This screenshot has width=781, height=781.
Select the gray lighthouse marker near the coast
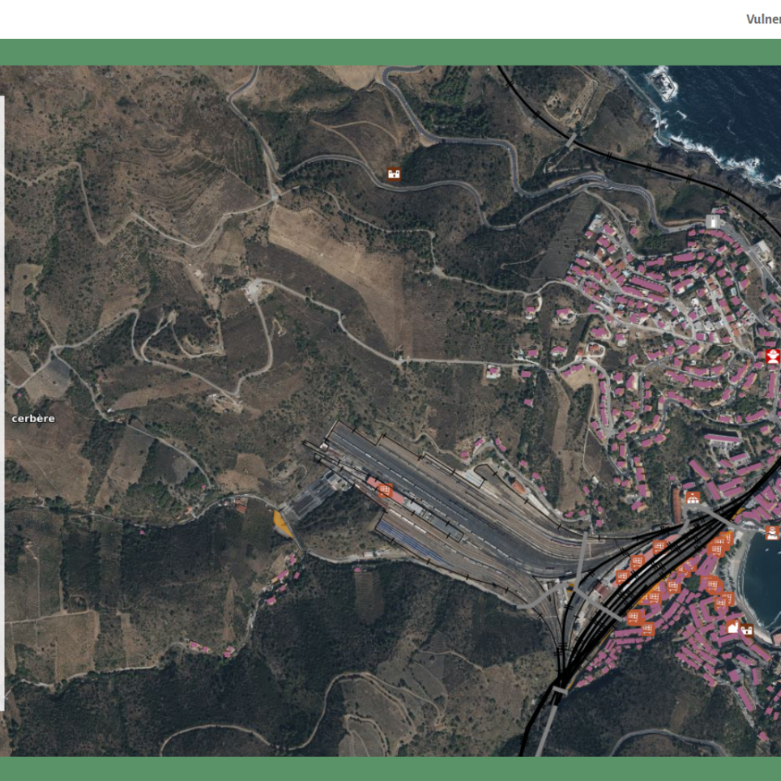point(713,221)
